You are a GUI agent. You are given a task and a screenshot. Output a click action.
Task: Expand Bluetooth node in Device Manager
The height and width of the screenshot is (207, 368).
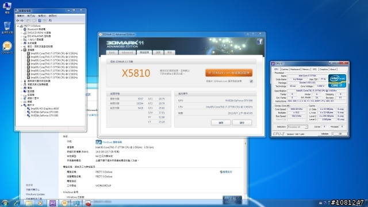[21, 29]
